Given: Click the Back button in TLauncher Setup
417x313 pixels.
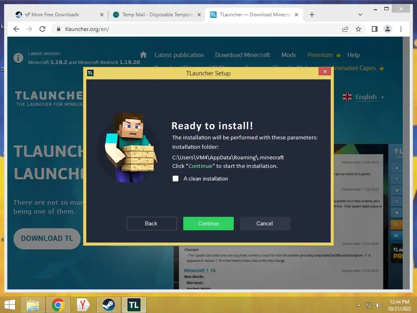Looking at the screenshot, I should (x=151, y=223).
